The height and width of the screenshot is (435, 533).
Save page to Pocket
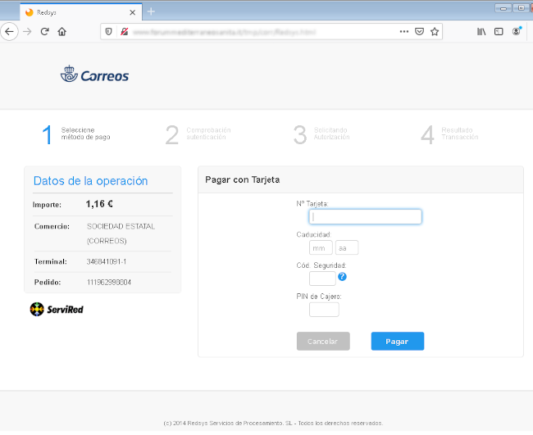pyautogui.click(x=419, y=31)
